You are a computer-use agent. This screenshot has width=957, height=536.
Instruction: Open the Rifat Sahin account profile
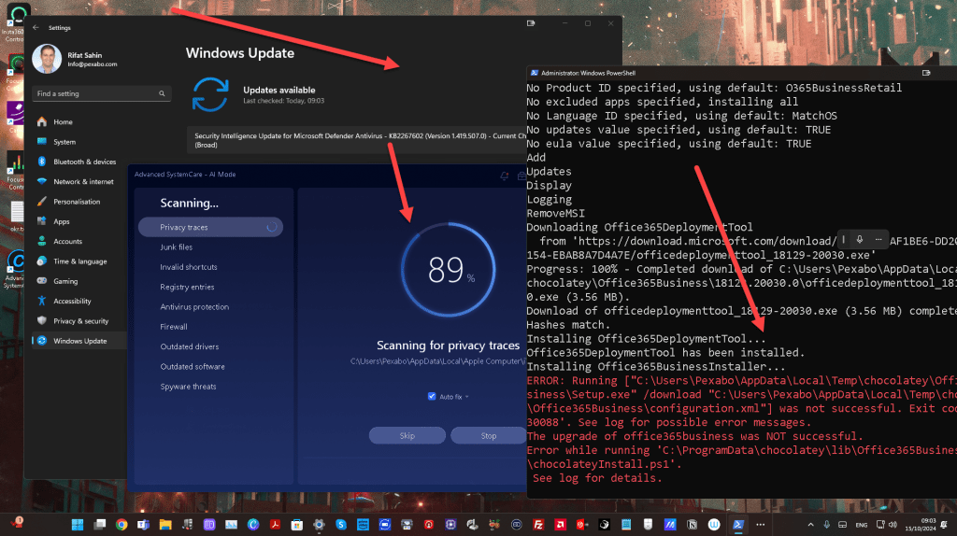[x=75, y=59]
